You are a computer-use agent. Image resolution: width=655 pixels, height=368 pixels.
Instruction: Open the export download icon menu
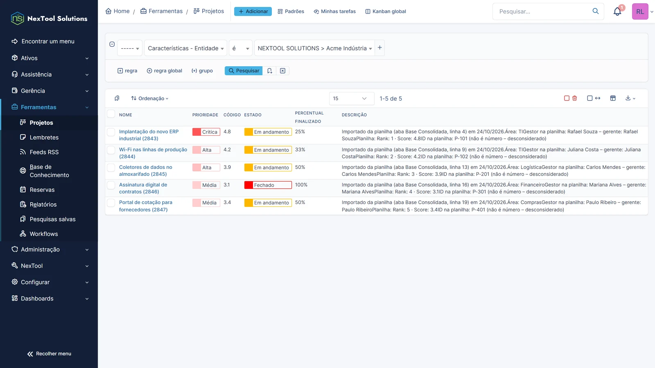click(x=630, y=98)
